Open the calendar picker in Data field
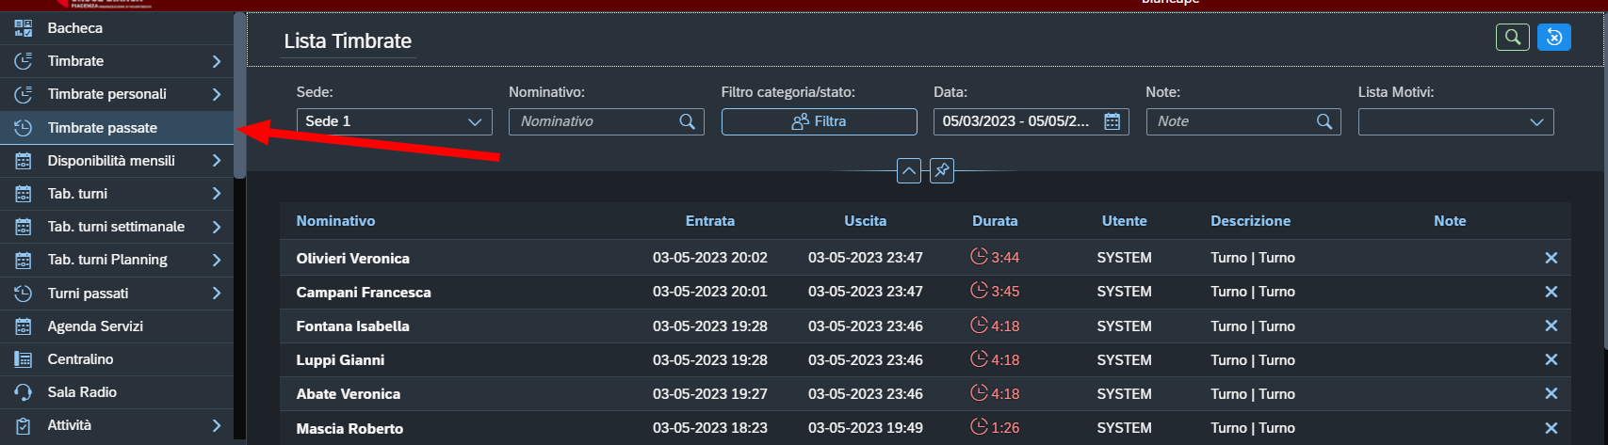The height and width of the screenshot is (445, 1608). pos(1112,121)
